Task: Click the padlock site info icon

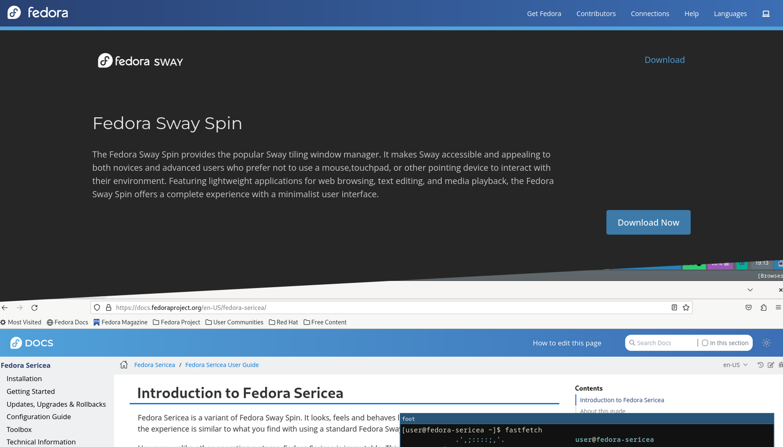Action: (x=108, y=307)
